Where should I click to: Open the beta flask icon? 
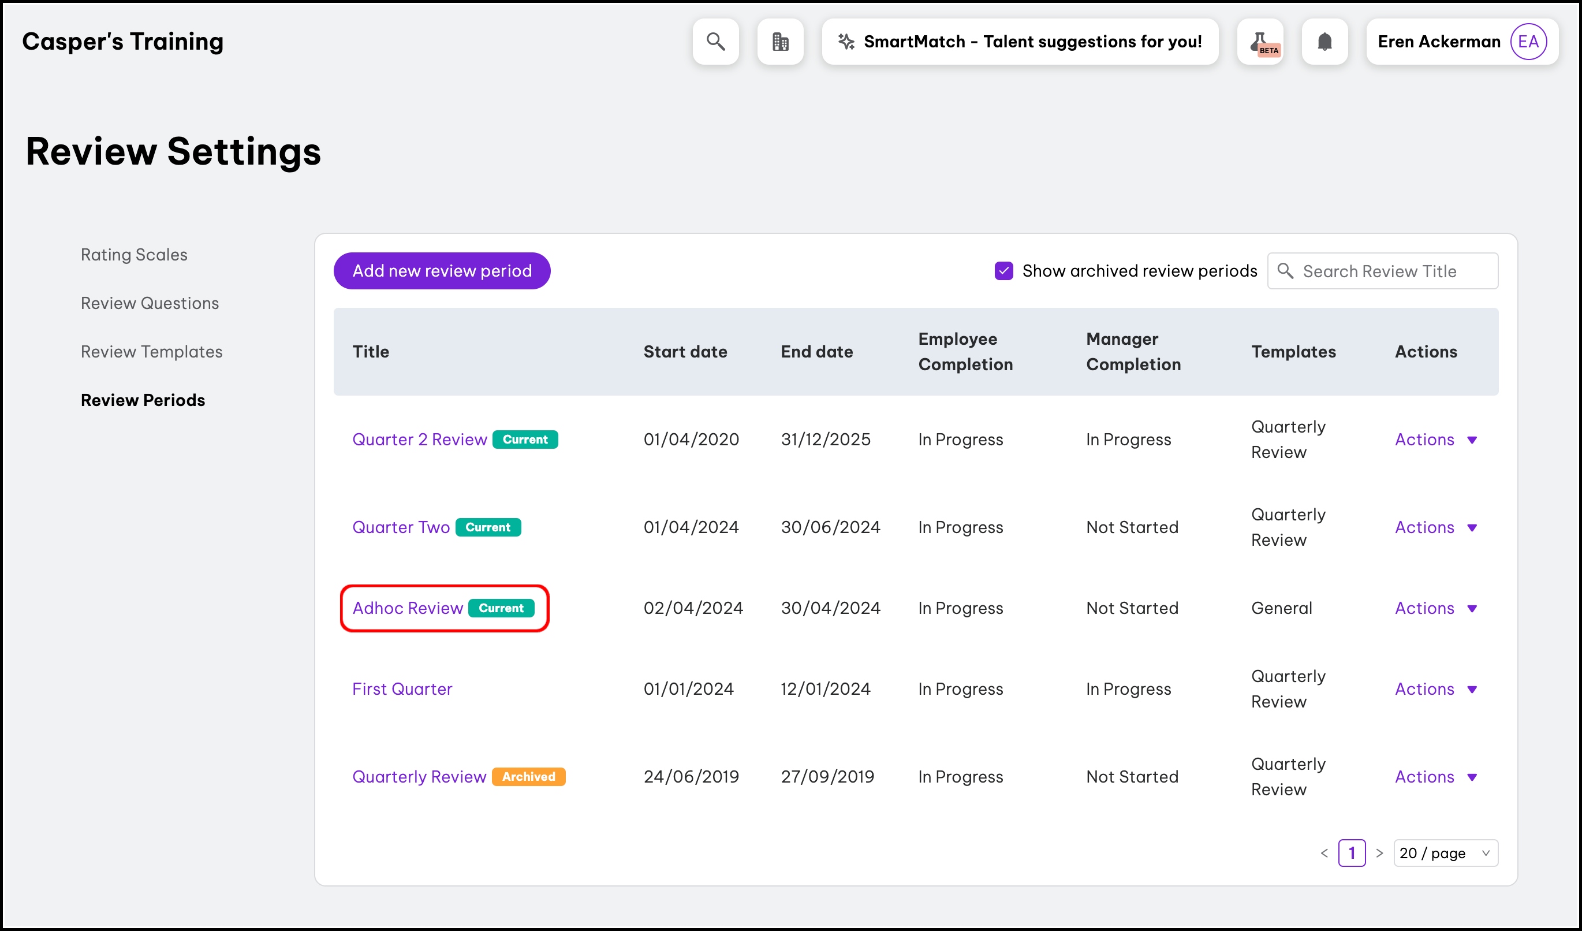click(1259, 42)
